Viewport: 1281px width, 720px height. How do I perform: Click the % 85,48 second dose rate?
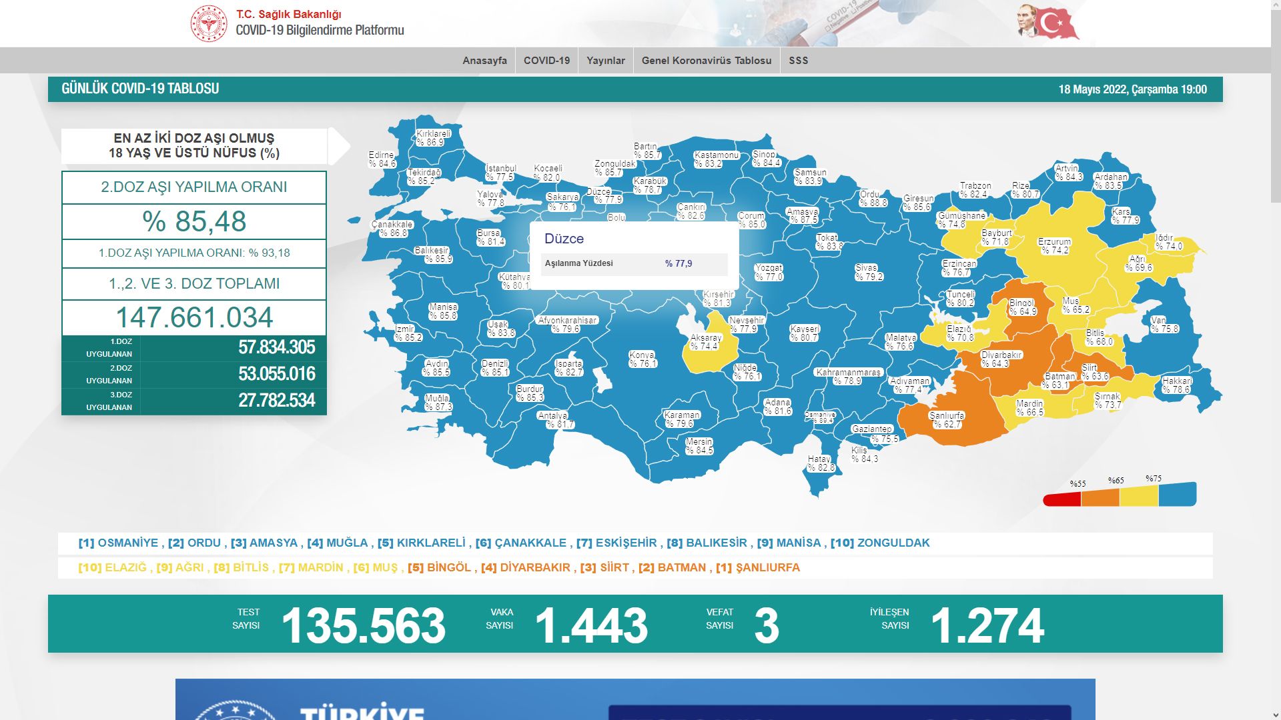pos(194,221)
